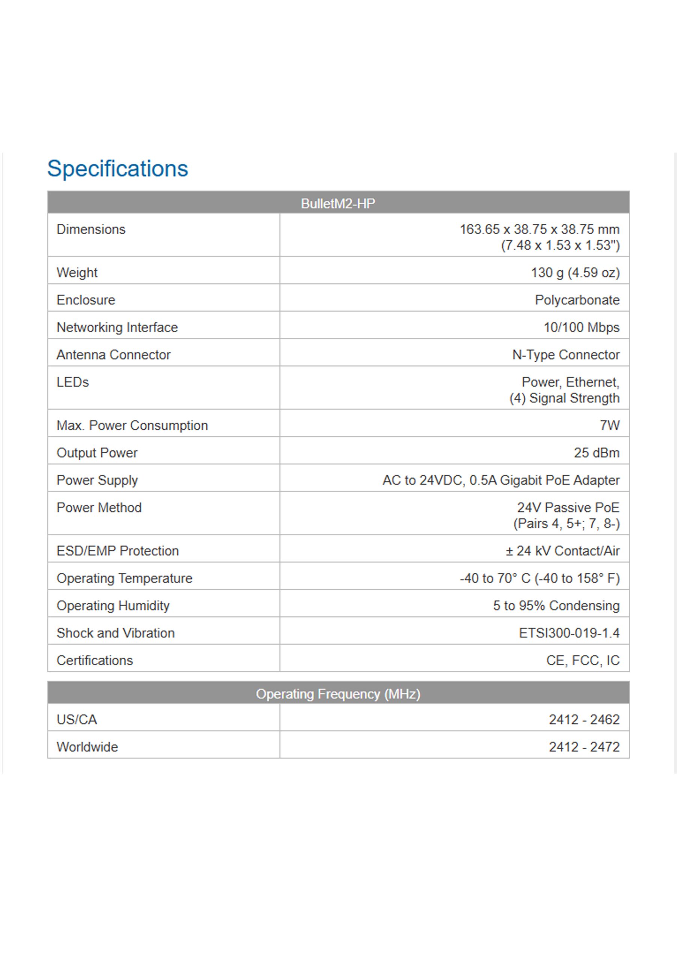The width and height of the screenshot is (679, 961).
Task: Click the ETSI300-019-1.4 standard text
Action: point(569,633)
